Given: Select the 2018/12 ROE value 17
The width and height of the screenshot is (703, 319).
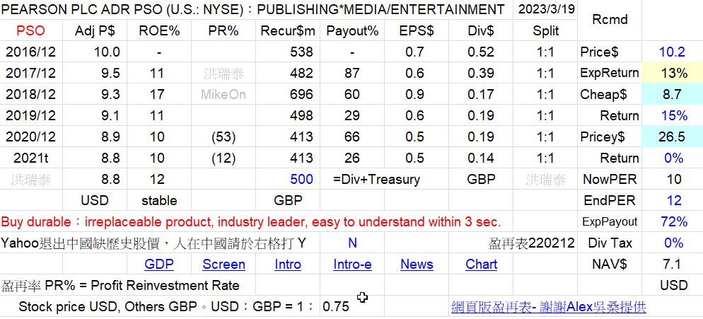Looking at the screenshot, I should pos(159,94).
